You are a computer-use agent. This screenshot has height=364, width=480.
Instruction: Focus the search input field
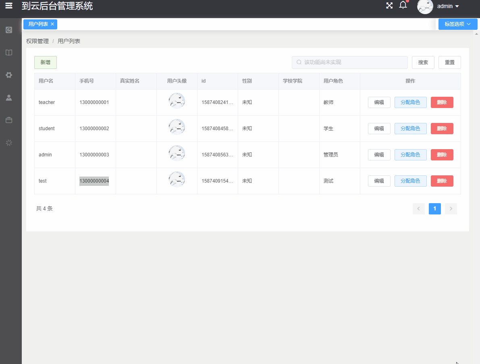[x=349, y=62]
